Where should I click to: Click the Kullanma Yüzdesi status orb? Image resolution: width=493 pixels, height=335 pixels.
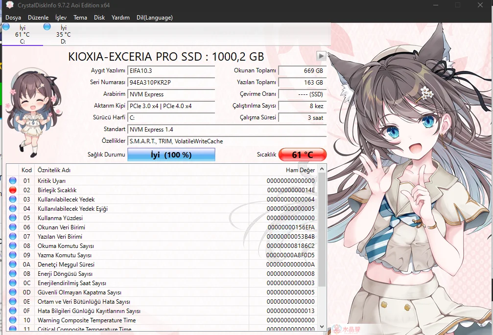coord(13,218)
